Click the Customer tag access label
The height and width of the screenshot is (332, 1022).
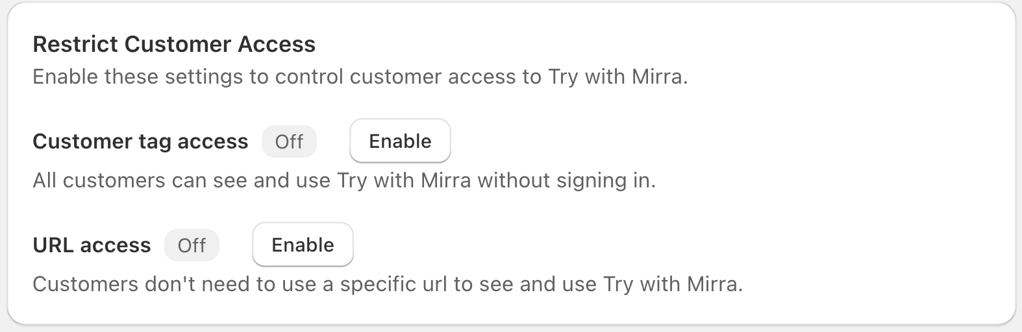[140, 141]
